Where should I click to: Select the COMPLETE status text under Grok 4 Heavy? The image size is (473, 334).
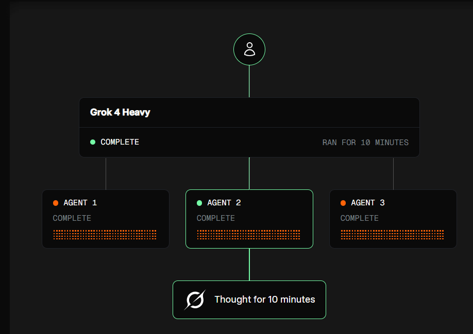point(120,142)
